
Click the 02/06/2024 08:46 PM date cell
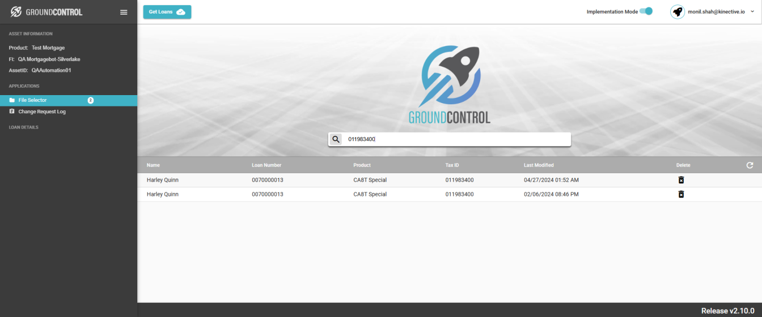point(551,194)
